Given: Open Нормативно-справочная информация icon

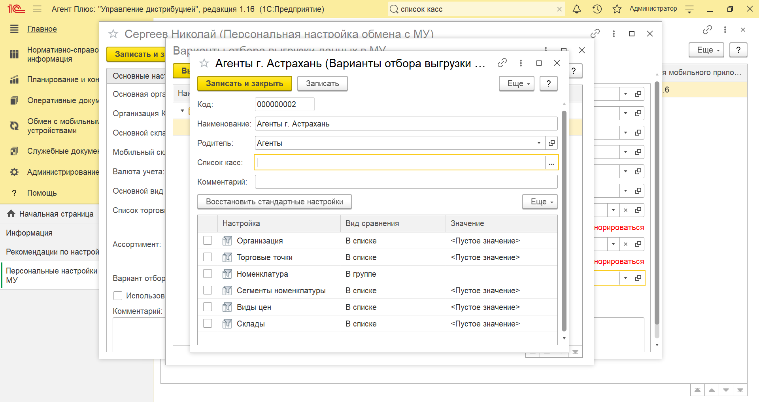Looking at the screenshot, I should (14, 54).
